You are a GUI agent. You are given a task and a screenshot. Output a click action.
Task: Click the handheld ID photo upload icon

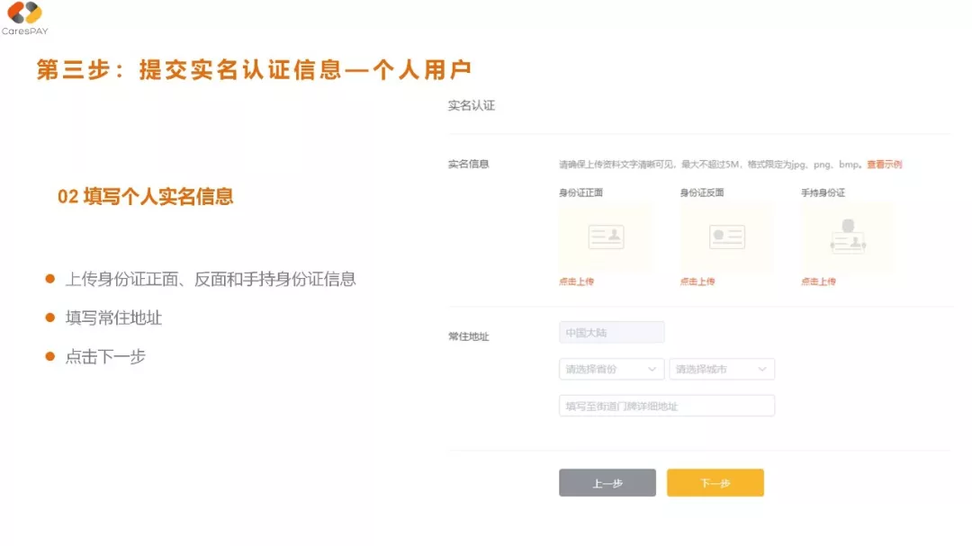848,236
